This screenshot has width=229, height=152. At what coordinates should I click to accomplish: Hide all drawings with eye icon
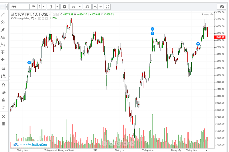tap(3, 108)
